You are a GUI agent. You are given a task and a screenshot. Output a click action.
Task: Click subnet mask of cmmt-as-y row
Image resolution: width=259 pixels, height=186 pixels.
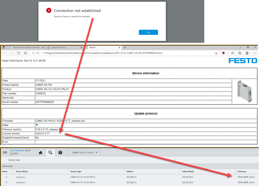coord(187,177)
